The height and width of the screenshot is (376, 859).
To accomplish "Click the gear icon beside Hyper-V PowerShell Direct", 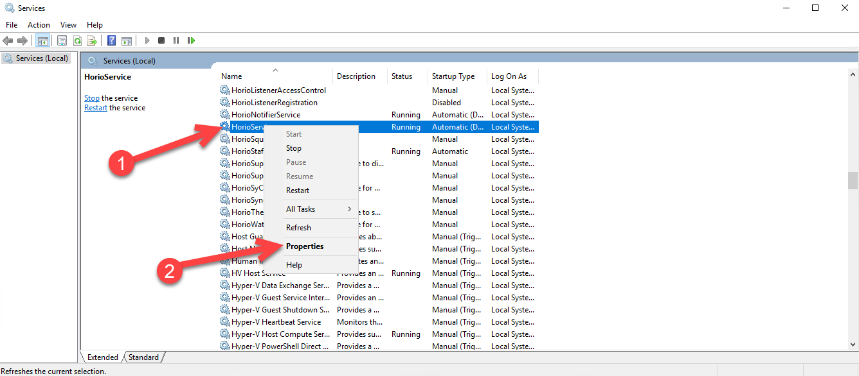I will tap(224, 346).
